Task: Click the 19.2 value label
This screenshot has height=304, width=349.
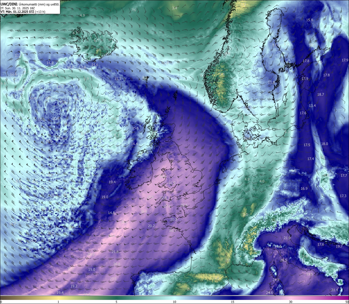Action: coord(74,286)
